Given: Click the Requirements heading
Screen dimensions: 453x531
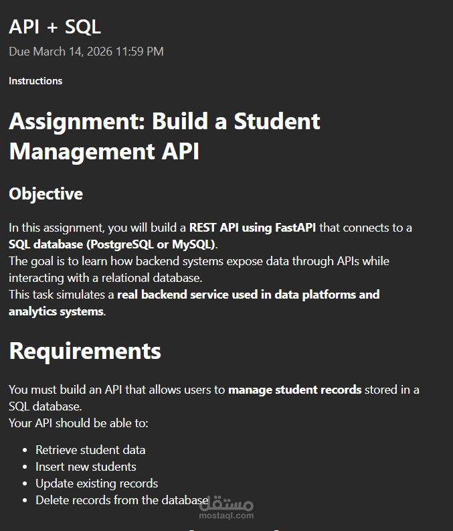Looking at the screenshot, I should pos(85,351).
